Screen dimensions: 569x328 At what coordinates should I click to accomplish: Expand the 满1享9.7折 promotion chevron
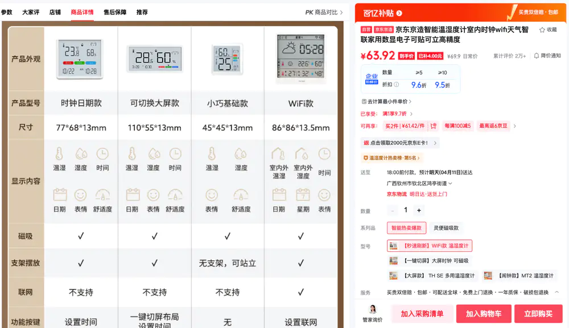[411, 114]
